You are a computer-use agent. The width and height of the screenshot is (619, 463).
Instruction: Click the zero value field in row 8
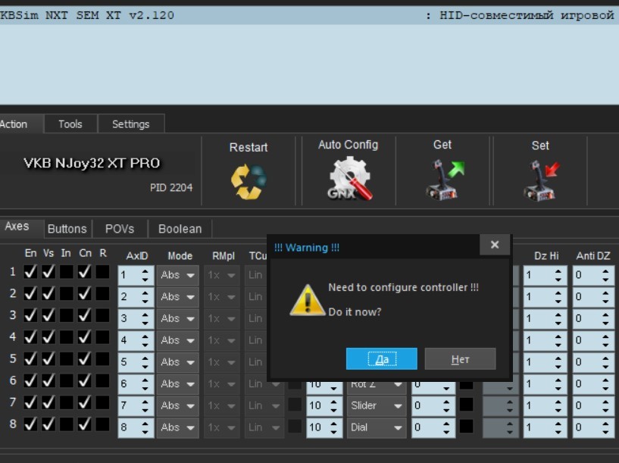(x=433, y=427)
